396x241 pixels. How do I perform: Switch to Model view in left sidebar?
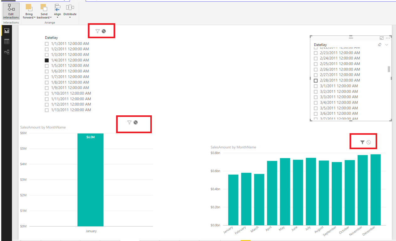7,52
